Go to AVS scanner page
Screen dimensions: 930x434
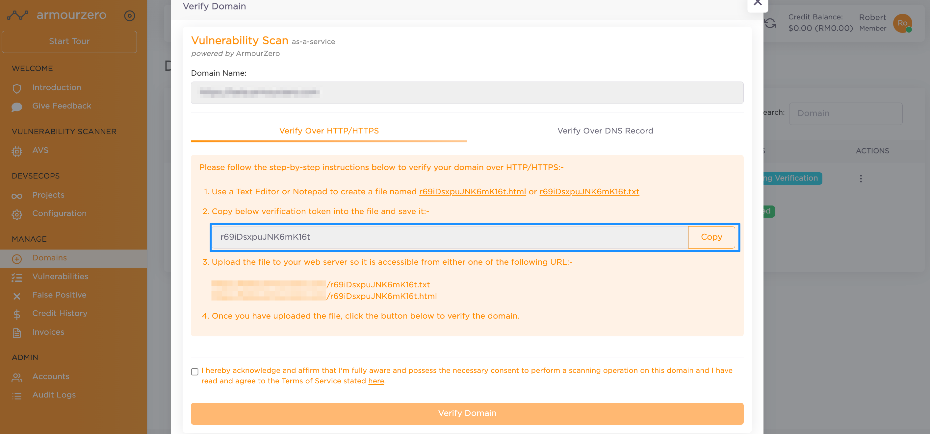point(40,150)
